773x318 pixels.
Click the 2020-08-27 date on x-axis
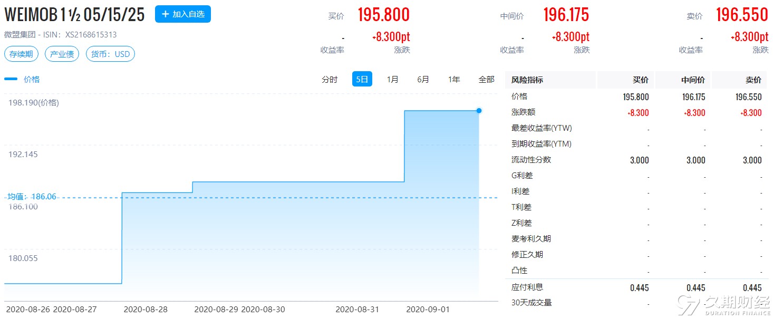(75, 310)
